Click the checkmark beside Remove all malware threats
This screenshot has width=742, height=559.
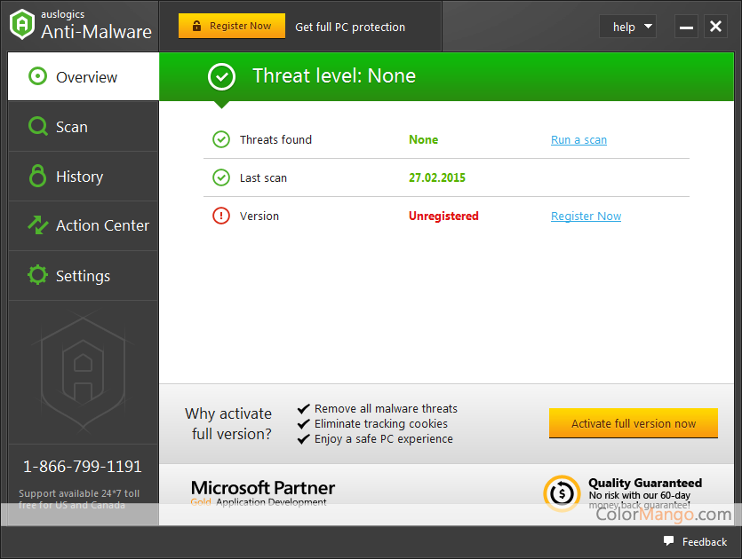click(303, 408)
